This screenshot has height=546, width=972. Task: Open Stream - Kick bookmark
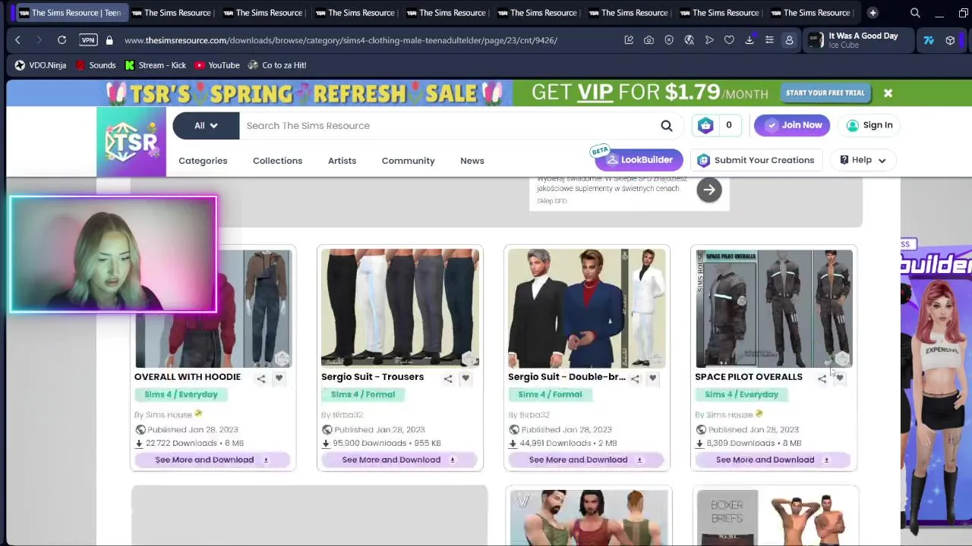tap(155, 65)
